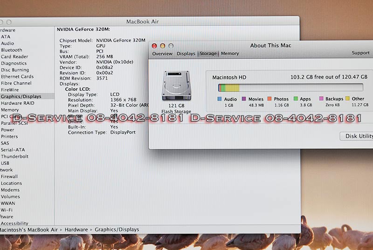
Task: Click the Vendor value NVIDIA (0x10de)
Action: tap(115, 62)
